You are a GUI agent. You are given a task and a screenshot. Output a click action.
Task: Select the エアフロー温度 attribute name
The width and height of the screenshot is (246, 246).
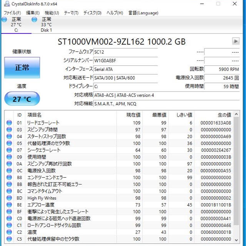click(x=41, y=205)
